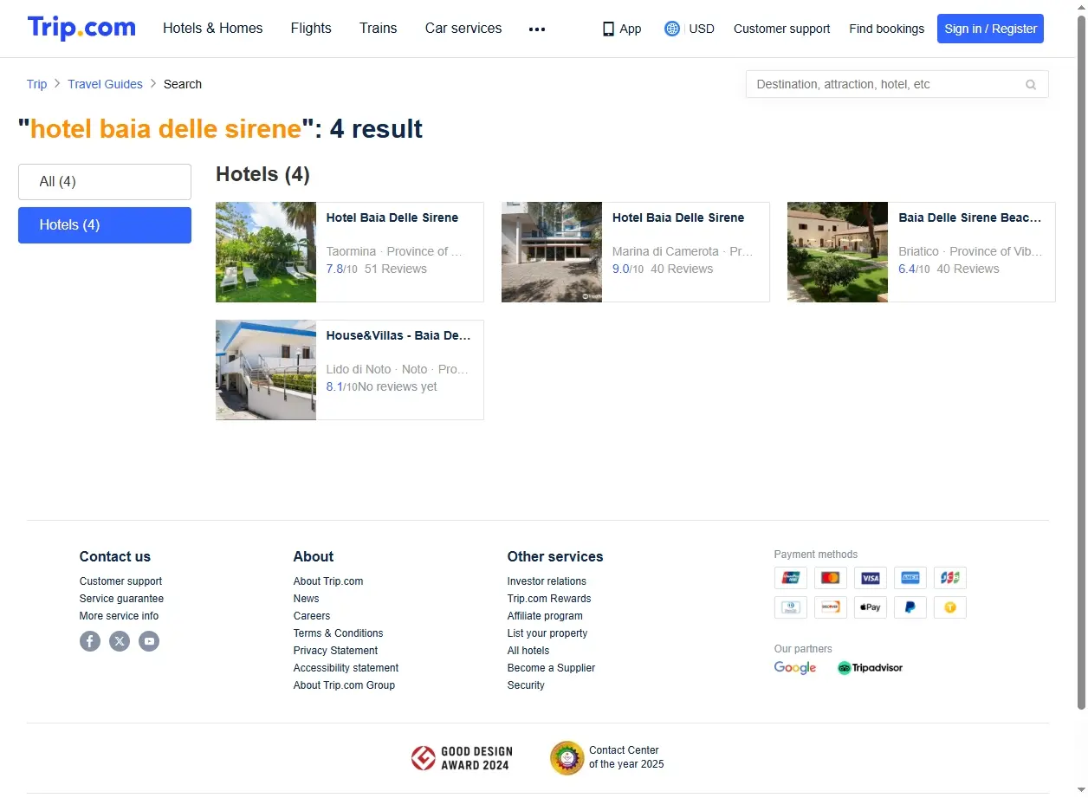Click the Tripadvisor partner logo
The height and width of the screenshot is (798, 1088).
point(870,667)
